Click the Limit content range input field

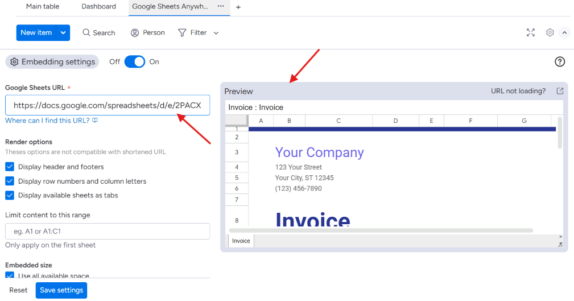[x=108, y=232]
